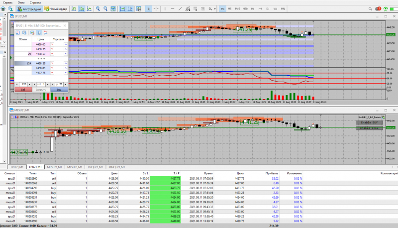Draw a trendline with the trendline tool

(180, 9)
